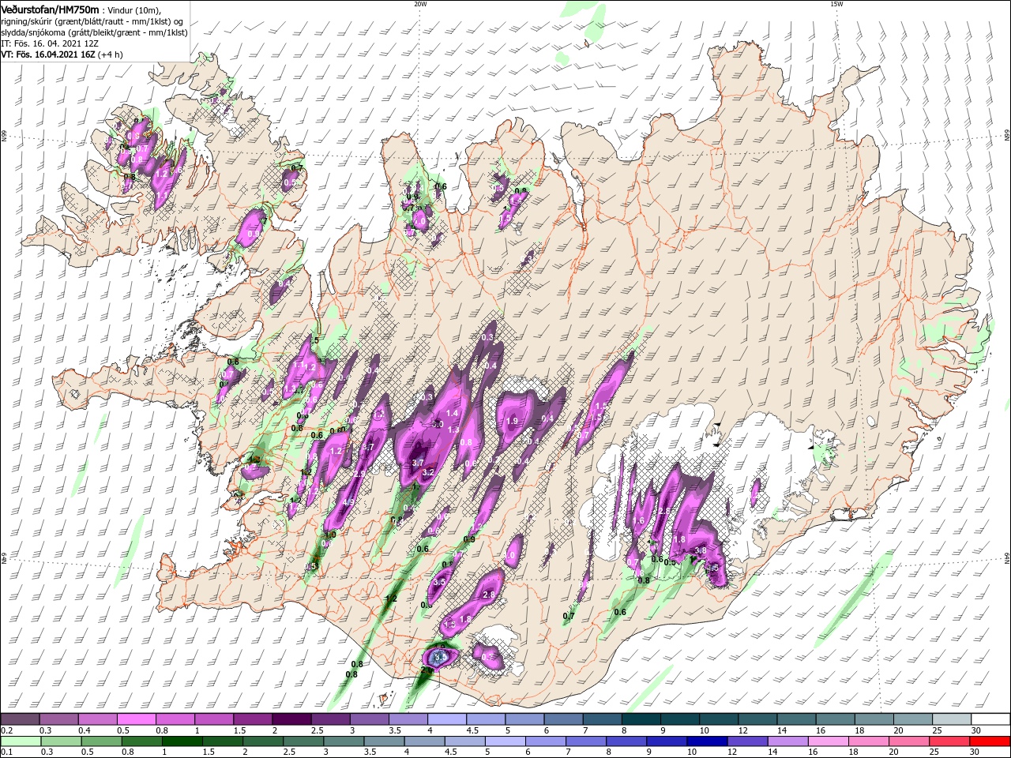This screenshot has width=1011, height=758.
Task: Pick the deep blue swatch between 10 and 12
Action: pos(708,741)
